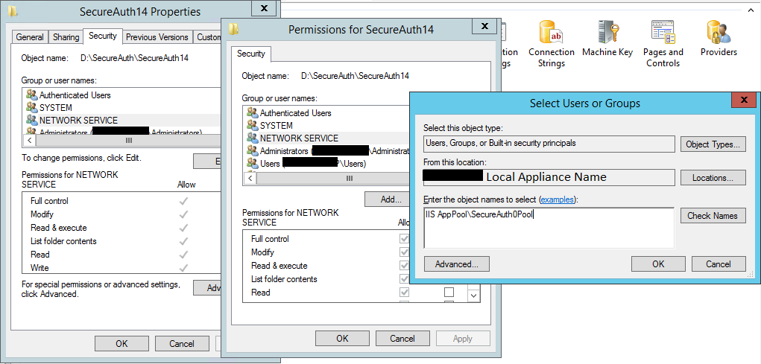Click Security tab in Permissions for SecureAuth14
This screenshot has height=364, width=761.
pos(251,54)
